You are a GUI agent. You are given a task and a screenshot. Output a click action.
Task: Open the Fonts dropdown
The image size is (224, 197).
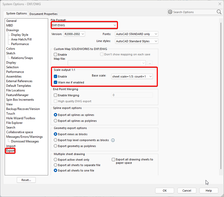(x=137, y=34)
